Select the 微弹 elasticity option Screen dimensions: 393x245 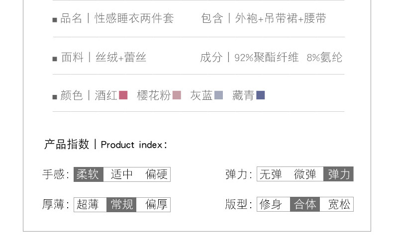coord(305,174)
